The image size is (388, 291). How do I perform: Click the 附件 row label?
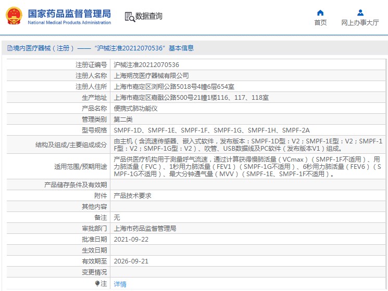[101, 196]
